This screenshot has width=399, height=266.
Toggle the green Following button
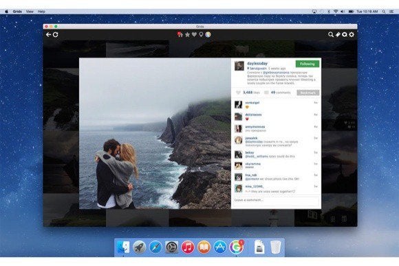(x=307, y=64)
